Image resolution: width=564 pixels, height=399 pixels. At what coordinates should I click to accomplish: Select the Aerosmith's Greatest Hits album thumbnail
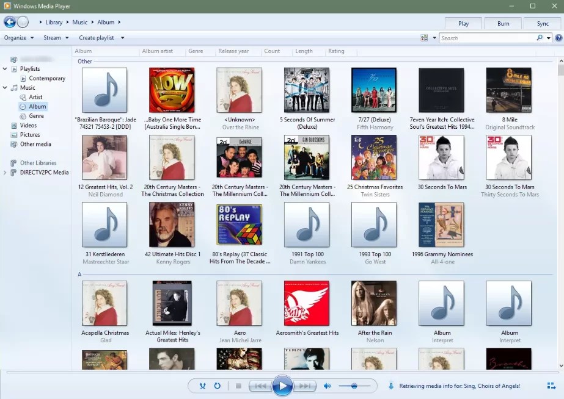click(307, 303)
